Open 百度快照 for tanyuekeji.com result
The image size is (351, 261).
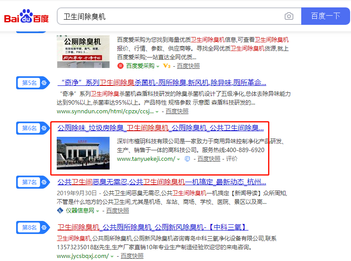(x=209, y=159)
